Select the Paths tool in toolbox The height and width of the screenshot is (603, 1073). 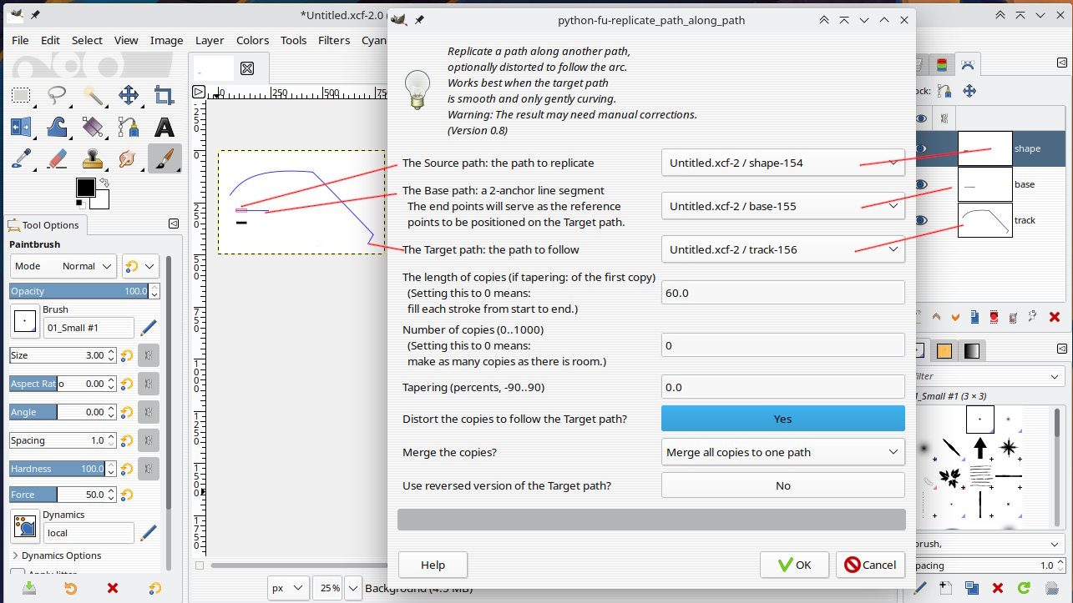[129, 127]
